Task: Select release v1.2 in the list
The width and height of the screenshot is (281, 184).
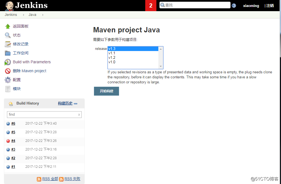Action: [x=133, y=57]
